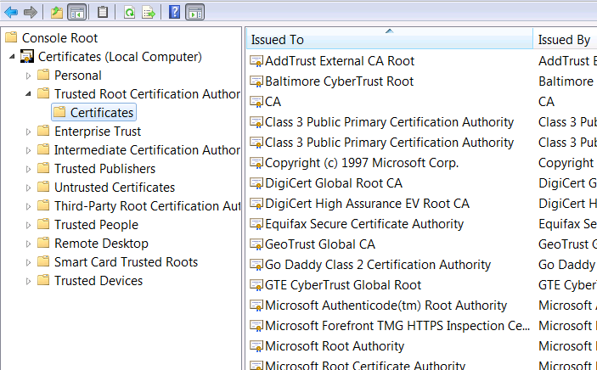Select the DigiCert Global Root CA certificate
Image resolution: width=597 pixels, height=370 pixels.
pos(333,183)
